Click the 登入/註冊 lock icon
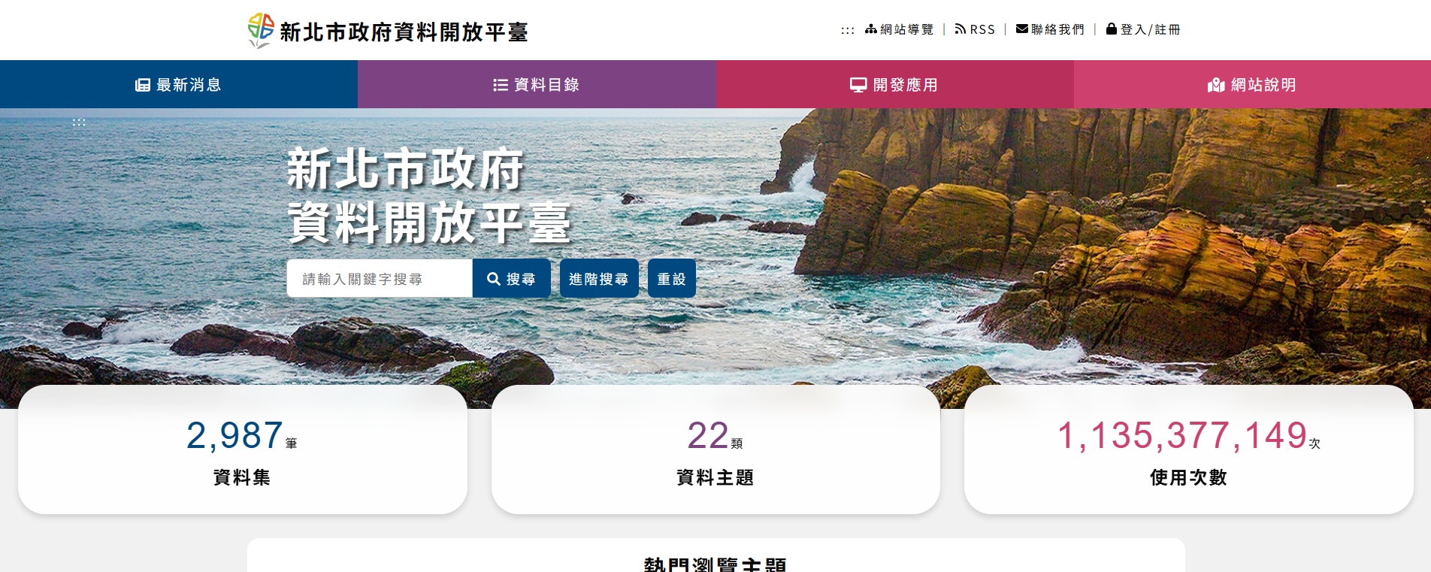 1111,29
